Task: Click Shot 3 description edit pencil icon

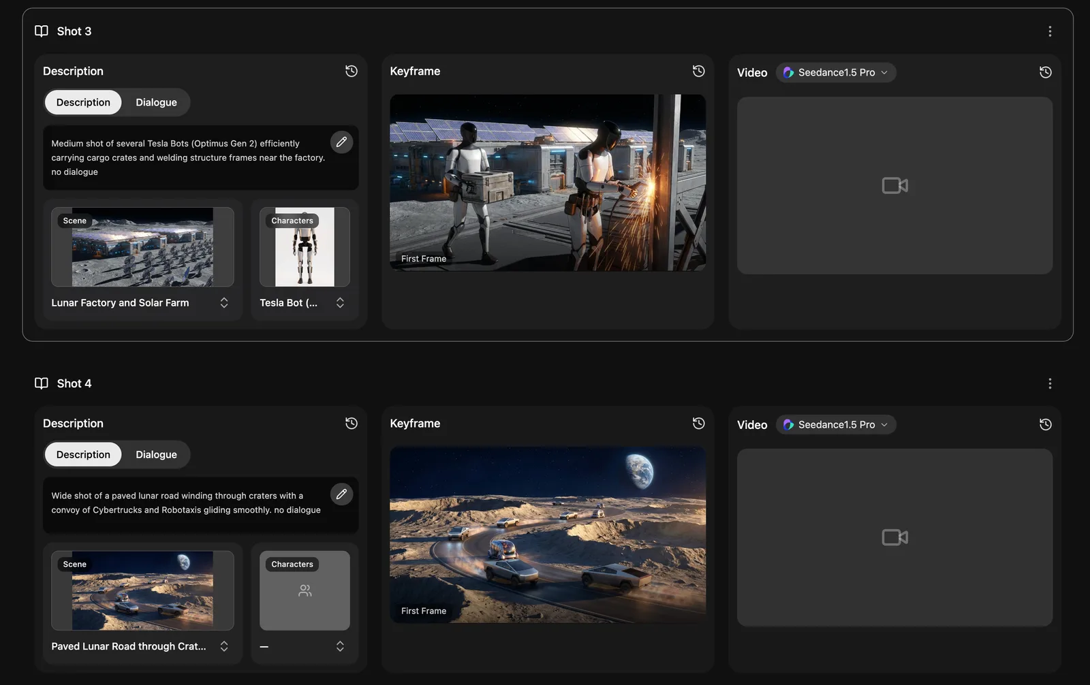Action: 341,142
